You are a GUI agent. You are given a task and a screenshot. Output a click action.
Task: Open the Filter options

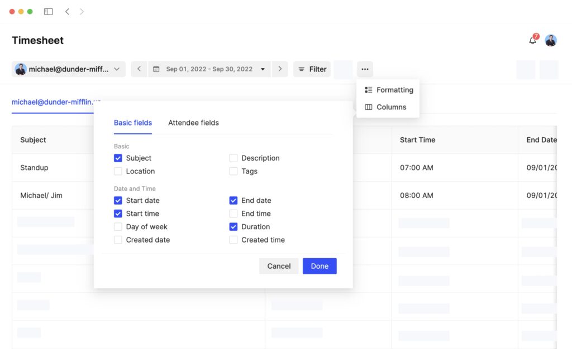point(312,69)
